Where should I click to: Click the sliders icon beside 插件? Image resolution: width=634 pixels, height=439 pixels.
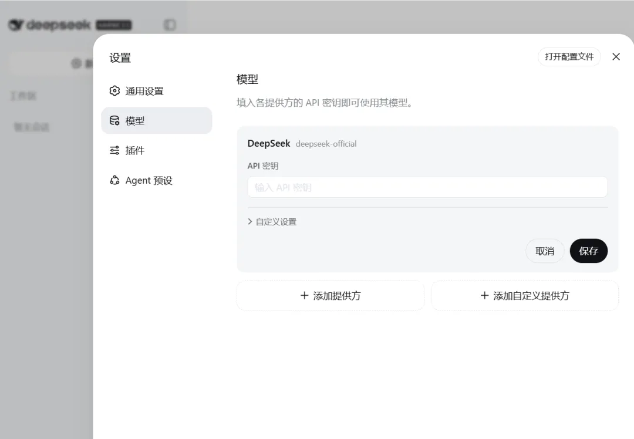[115, 150]
